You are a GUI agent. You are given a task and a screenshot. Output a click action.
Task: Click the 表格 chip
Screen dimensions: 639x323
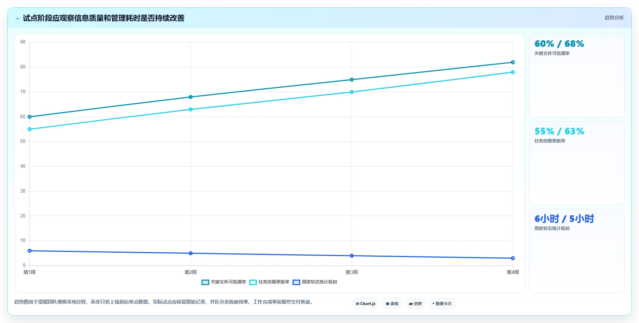392,304
